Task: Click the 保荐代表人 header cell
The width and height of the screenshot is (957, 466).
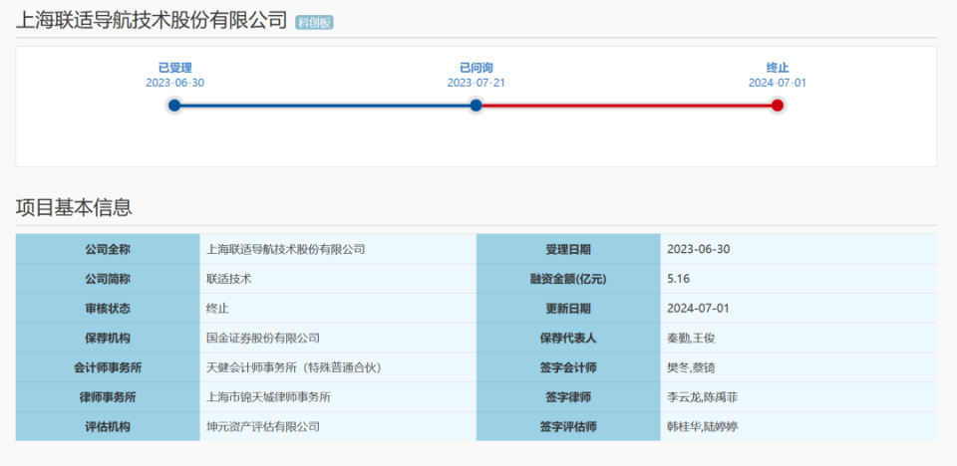Action: [x=568, y=338]
